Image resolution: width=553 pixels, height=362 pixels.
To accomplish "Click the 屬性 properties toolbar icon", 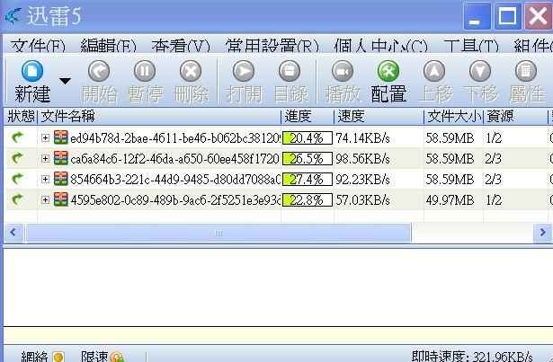I will click(526, 71).
